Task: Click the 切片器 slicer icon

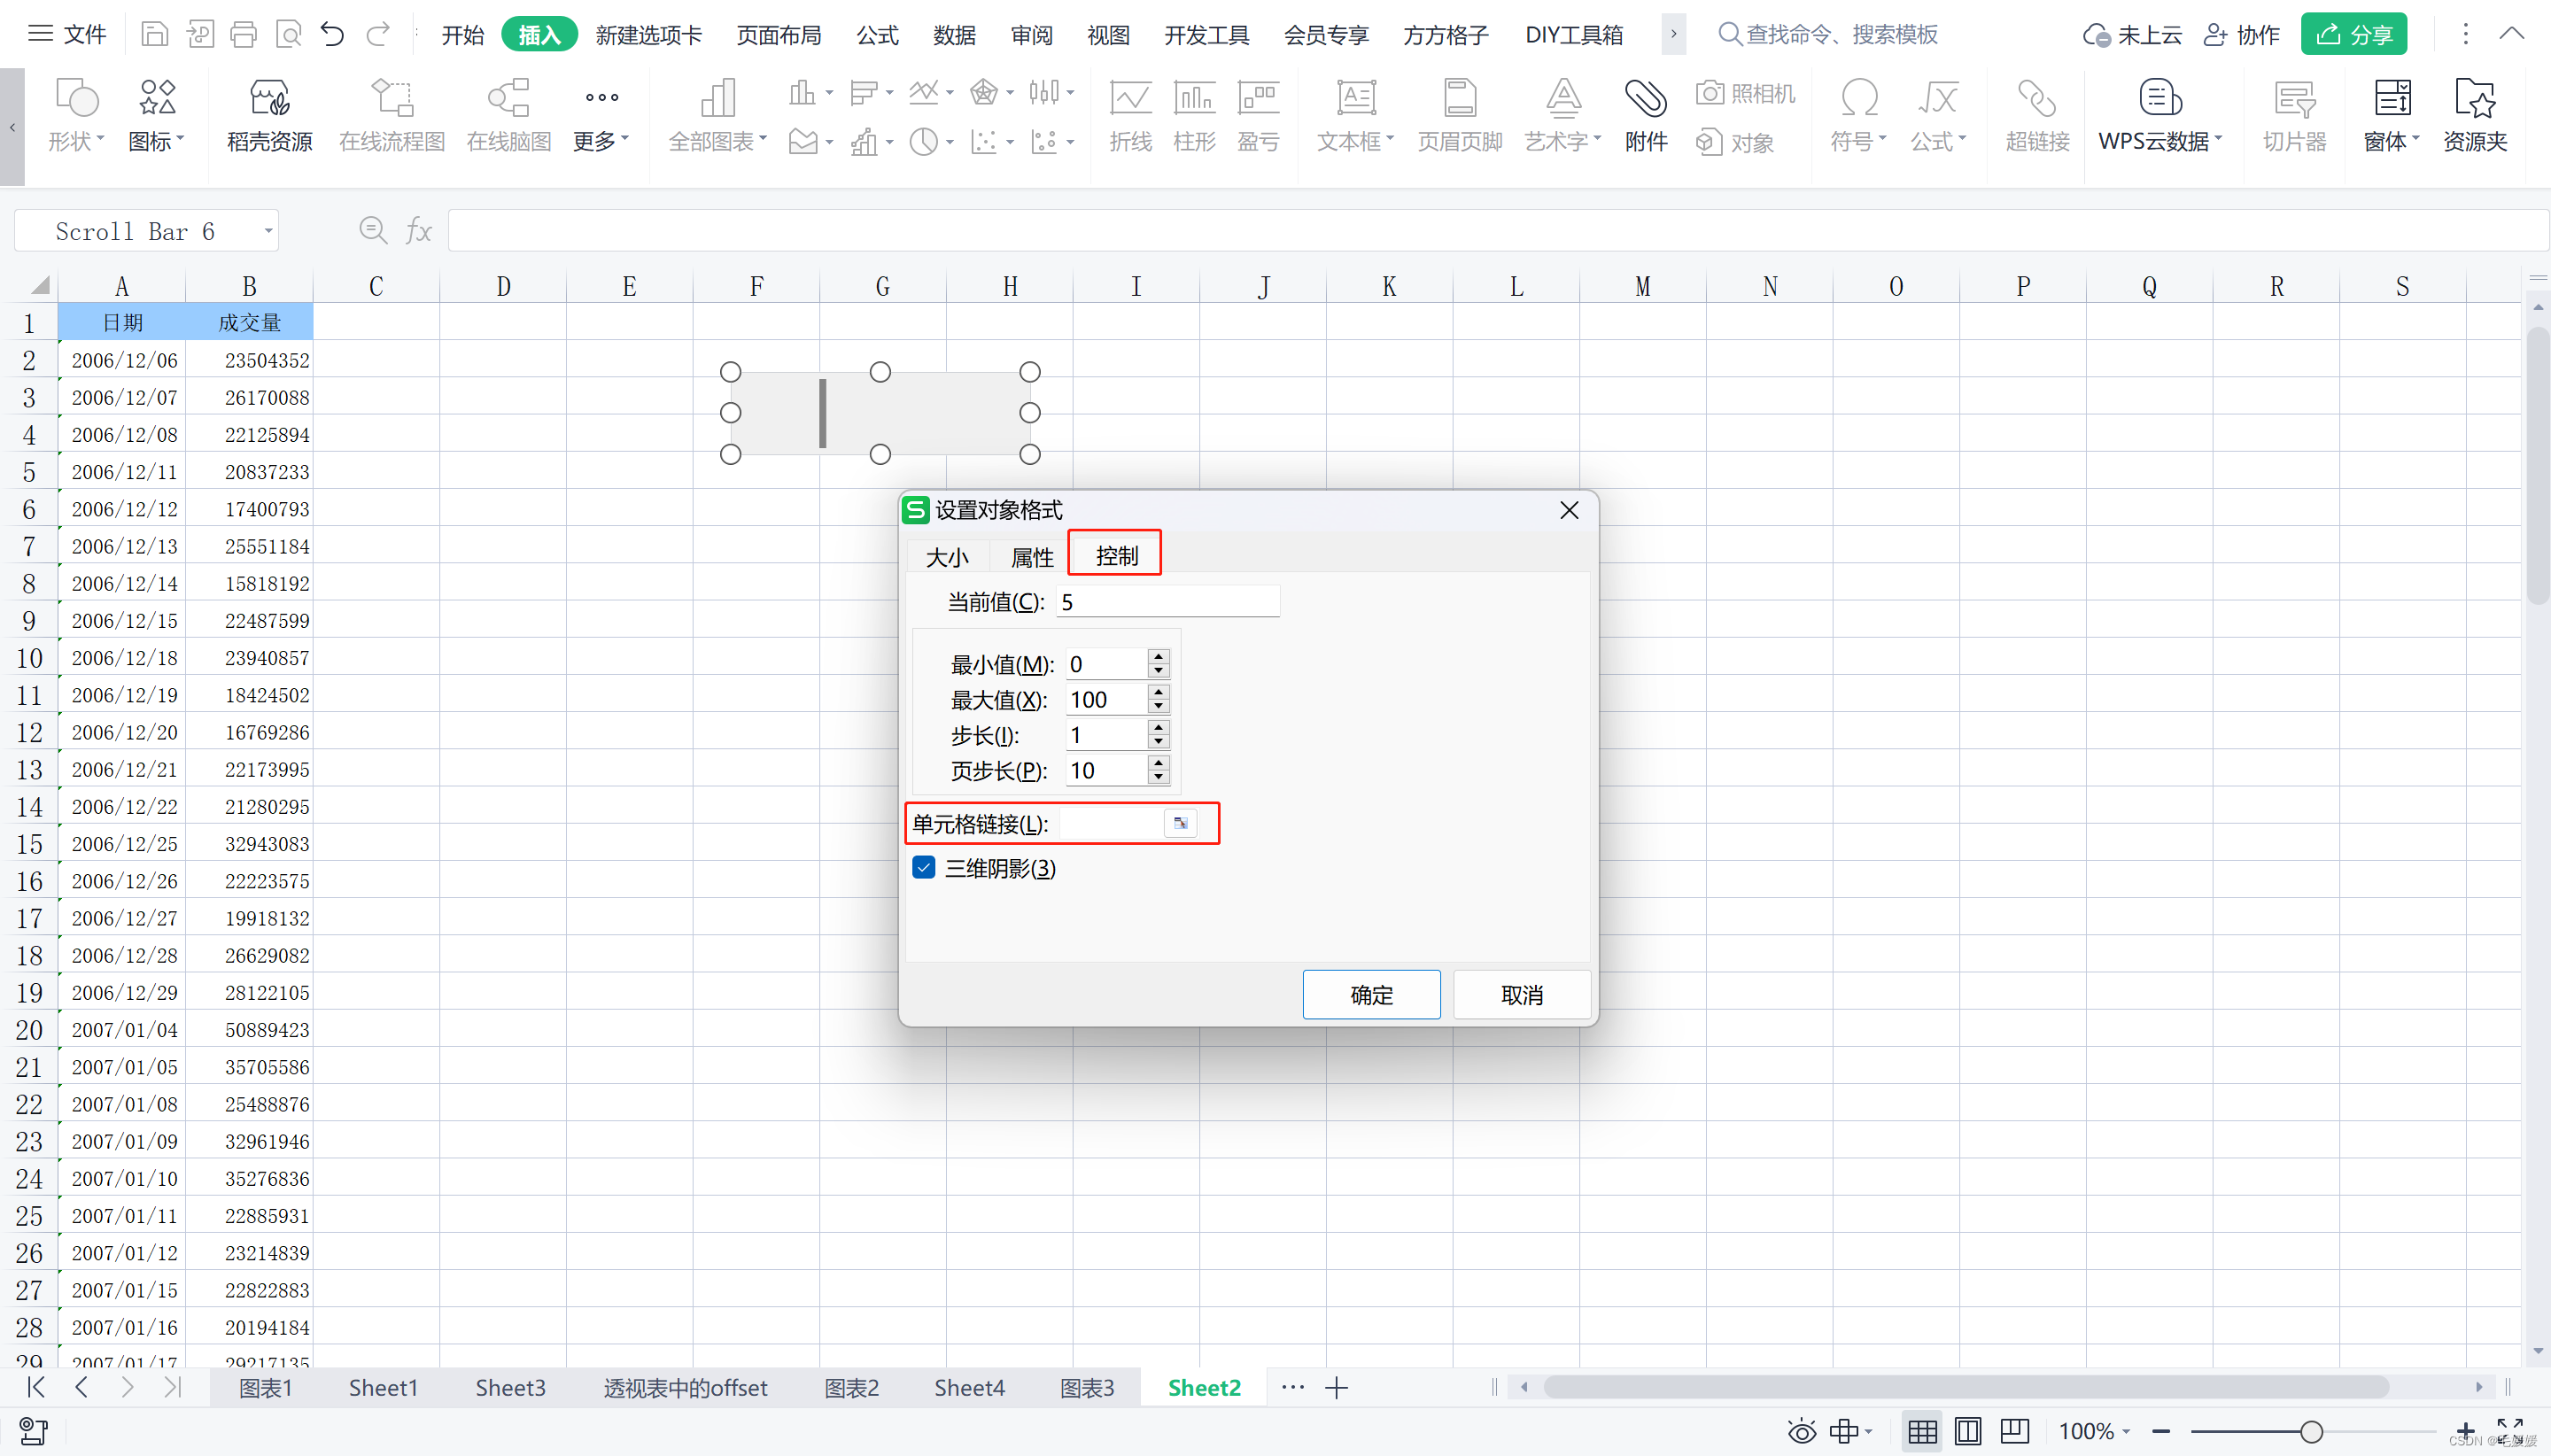Action: (x=2294, y=116)
